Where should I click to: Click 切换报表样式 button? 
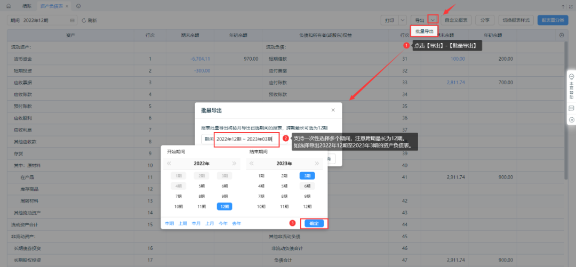tap(516, 20)
